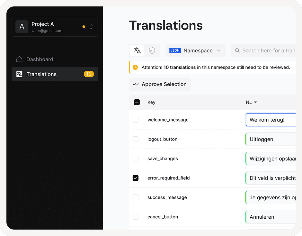Click the User@gmail.com account text

tap(47, 31)
